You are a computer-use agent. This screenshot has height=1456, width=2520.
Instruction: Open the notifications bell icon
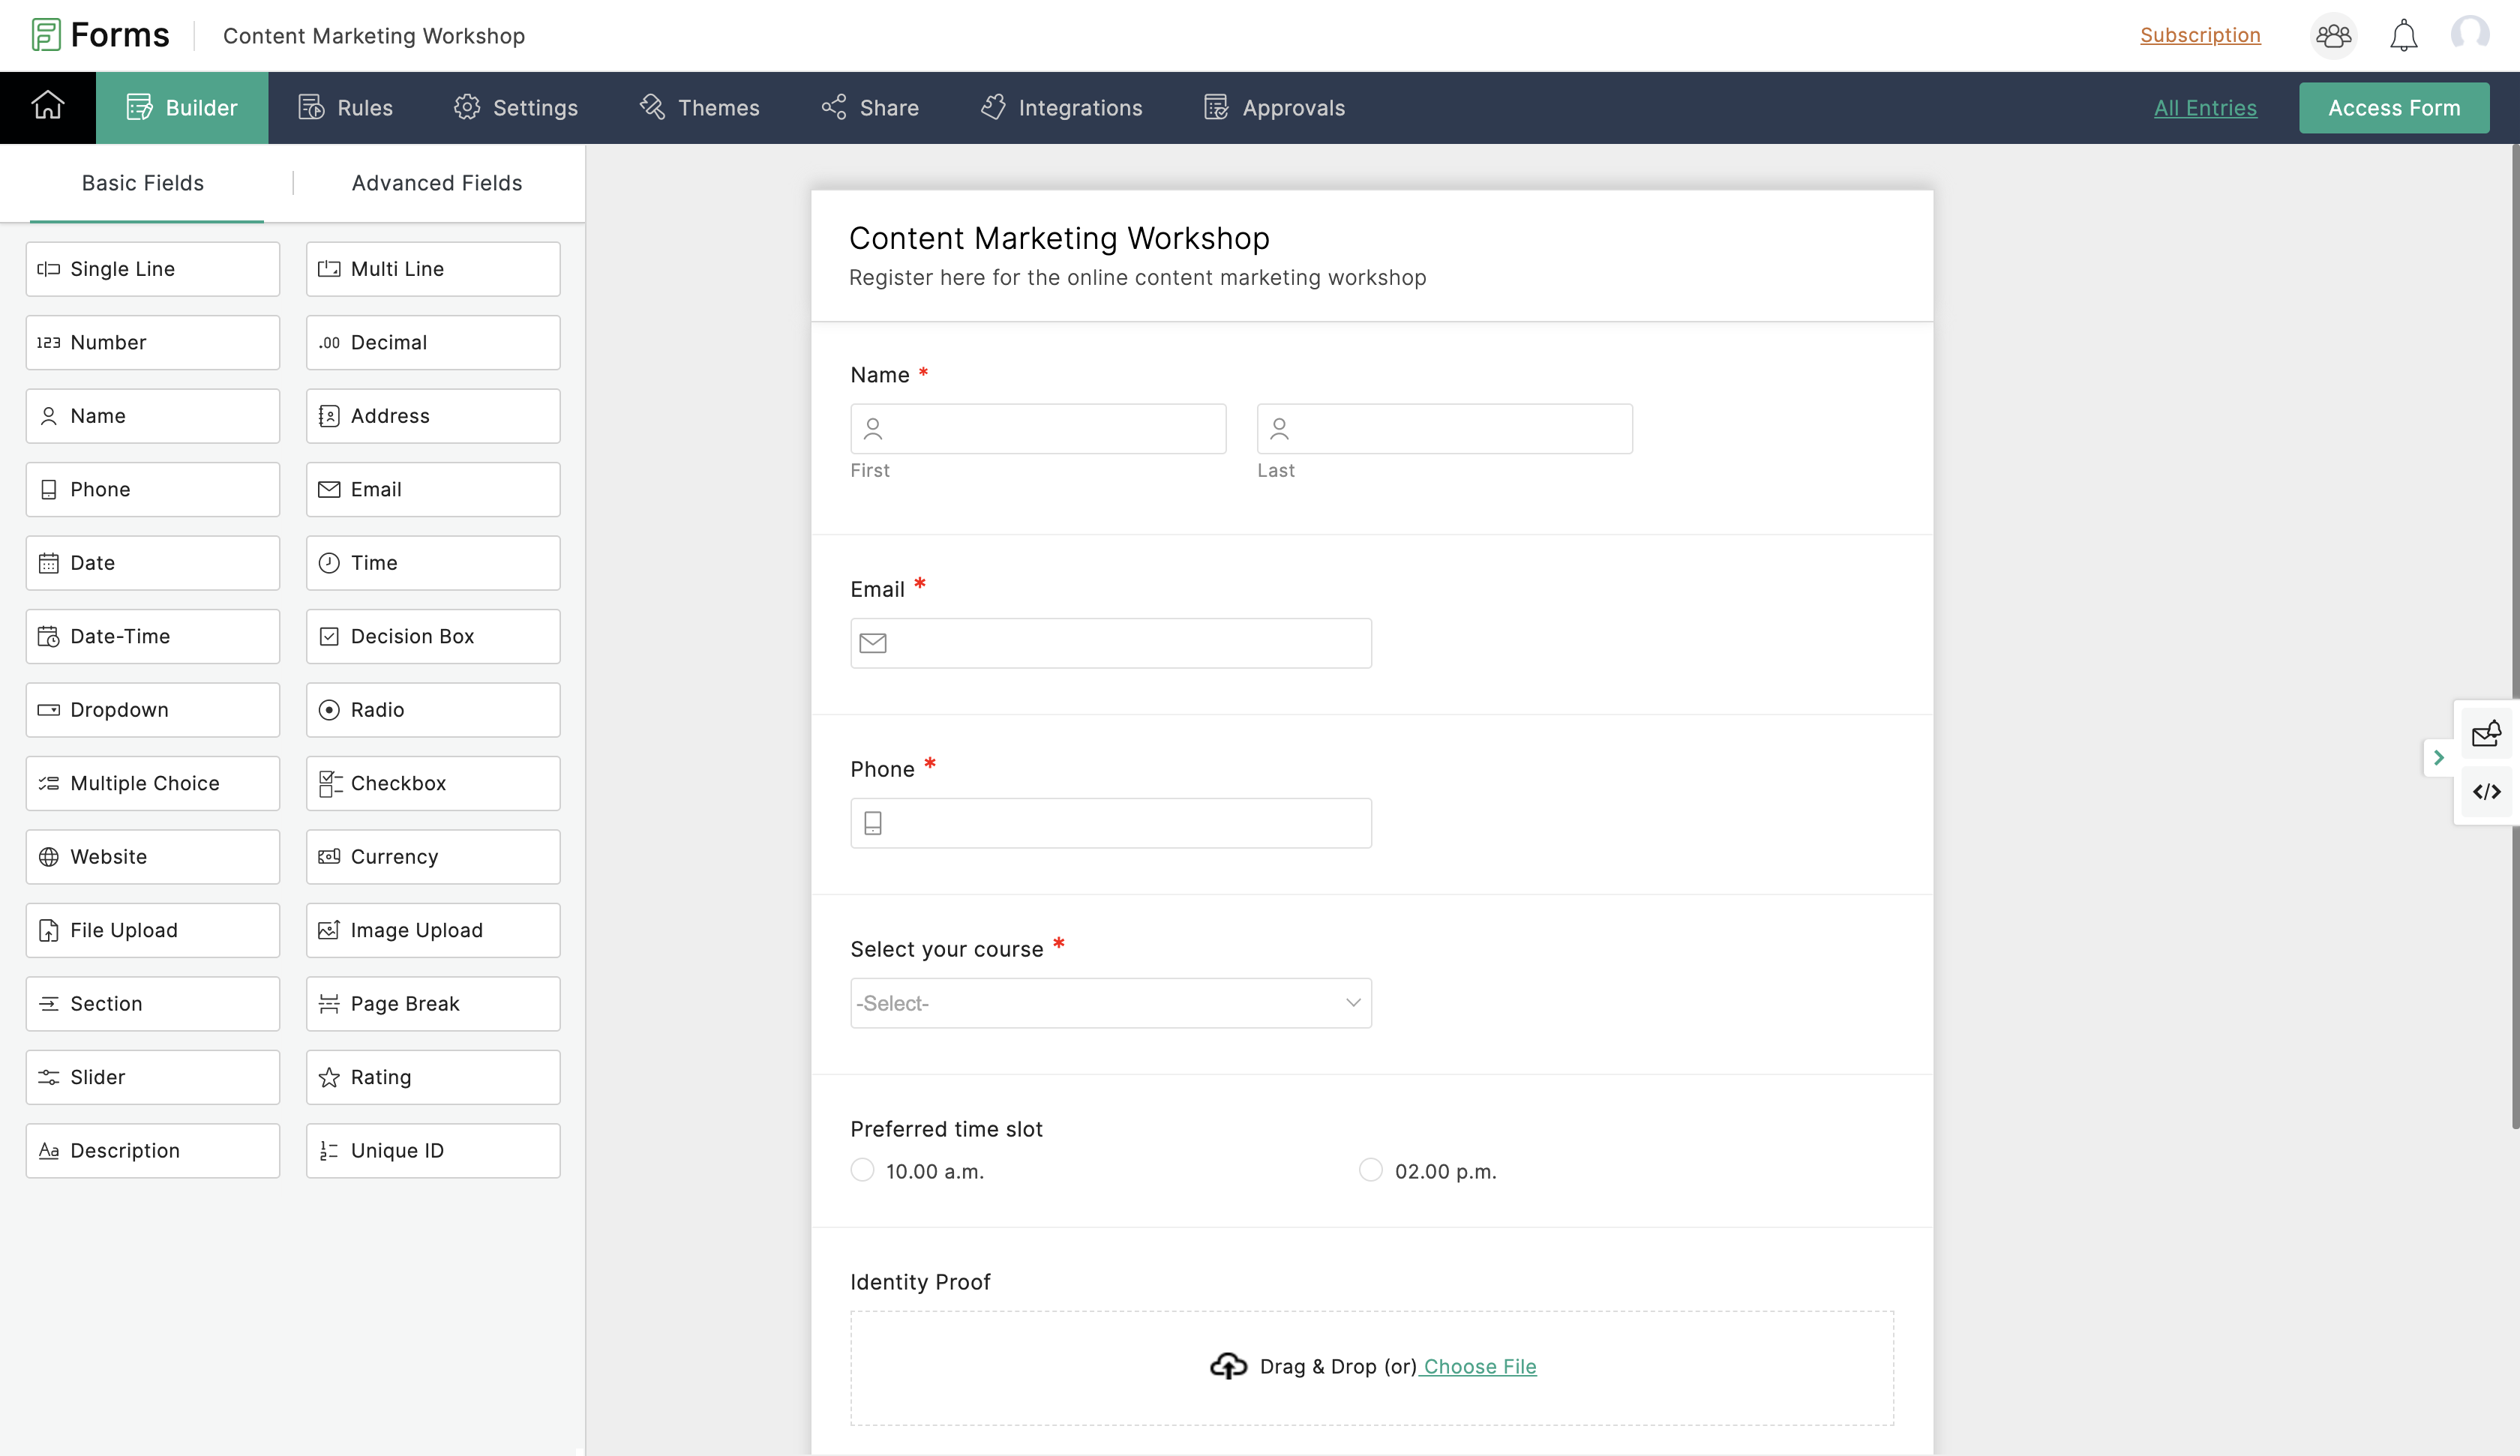(x=2404, y=34)
